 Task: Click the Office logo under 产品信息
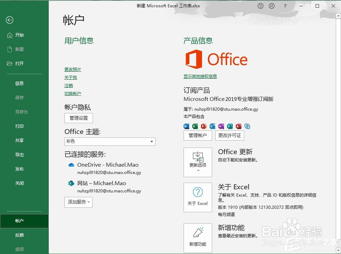coord(216,59)
